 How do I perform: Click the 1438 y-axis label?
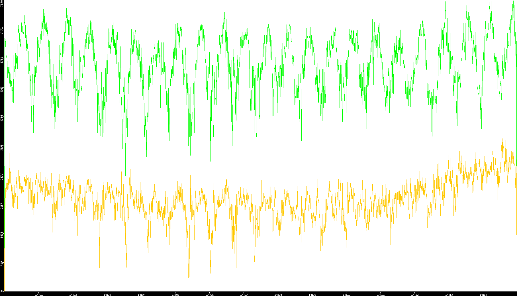tap(2, 235)
